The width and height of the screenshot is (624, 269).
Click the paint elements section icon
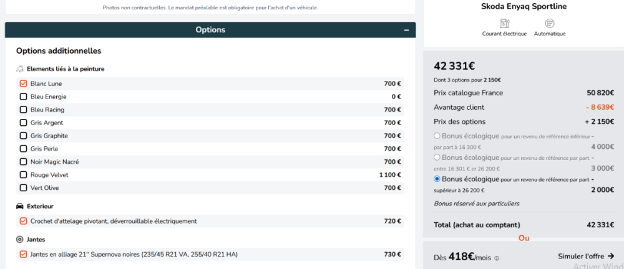[19, 68]
